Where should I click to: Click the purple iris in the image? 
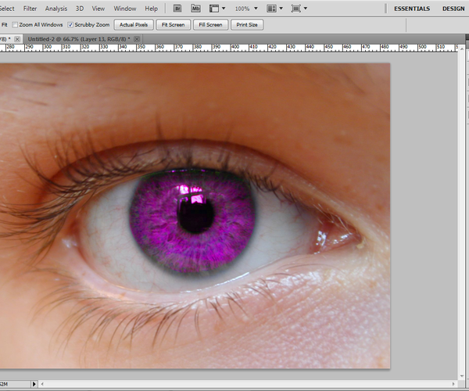(192, 221)
